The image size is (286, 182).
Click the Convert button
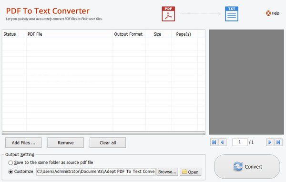pyautogui.click(x=247, y=166)
